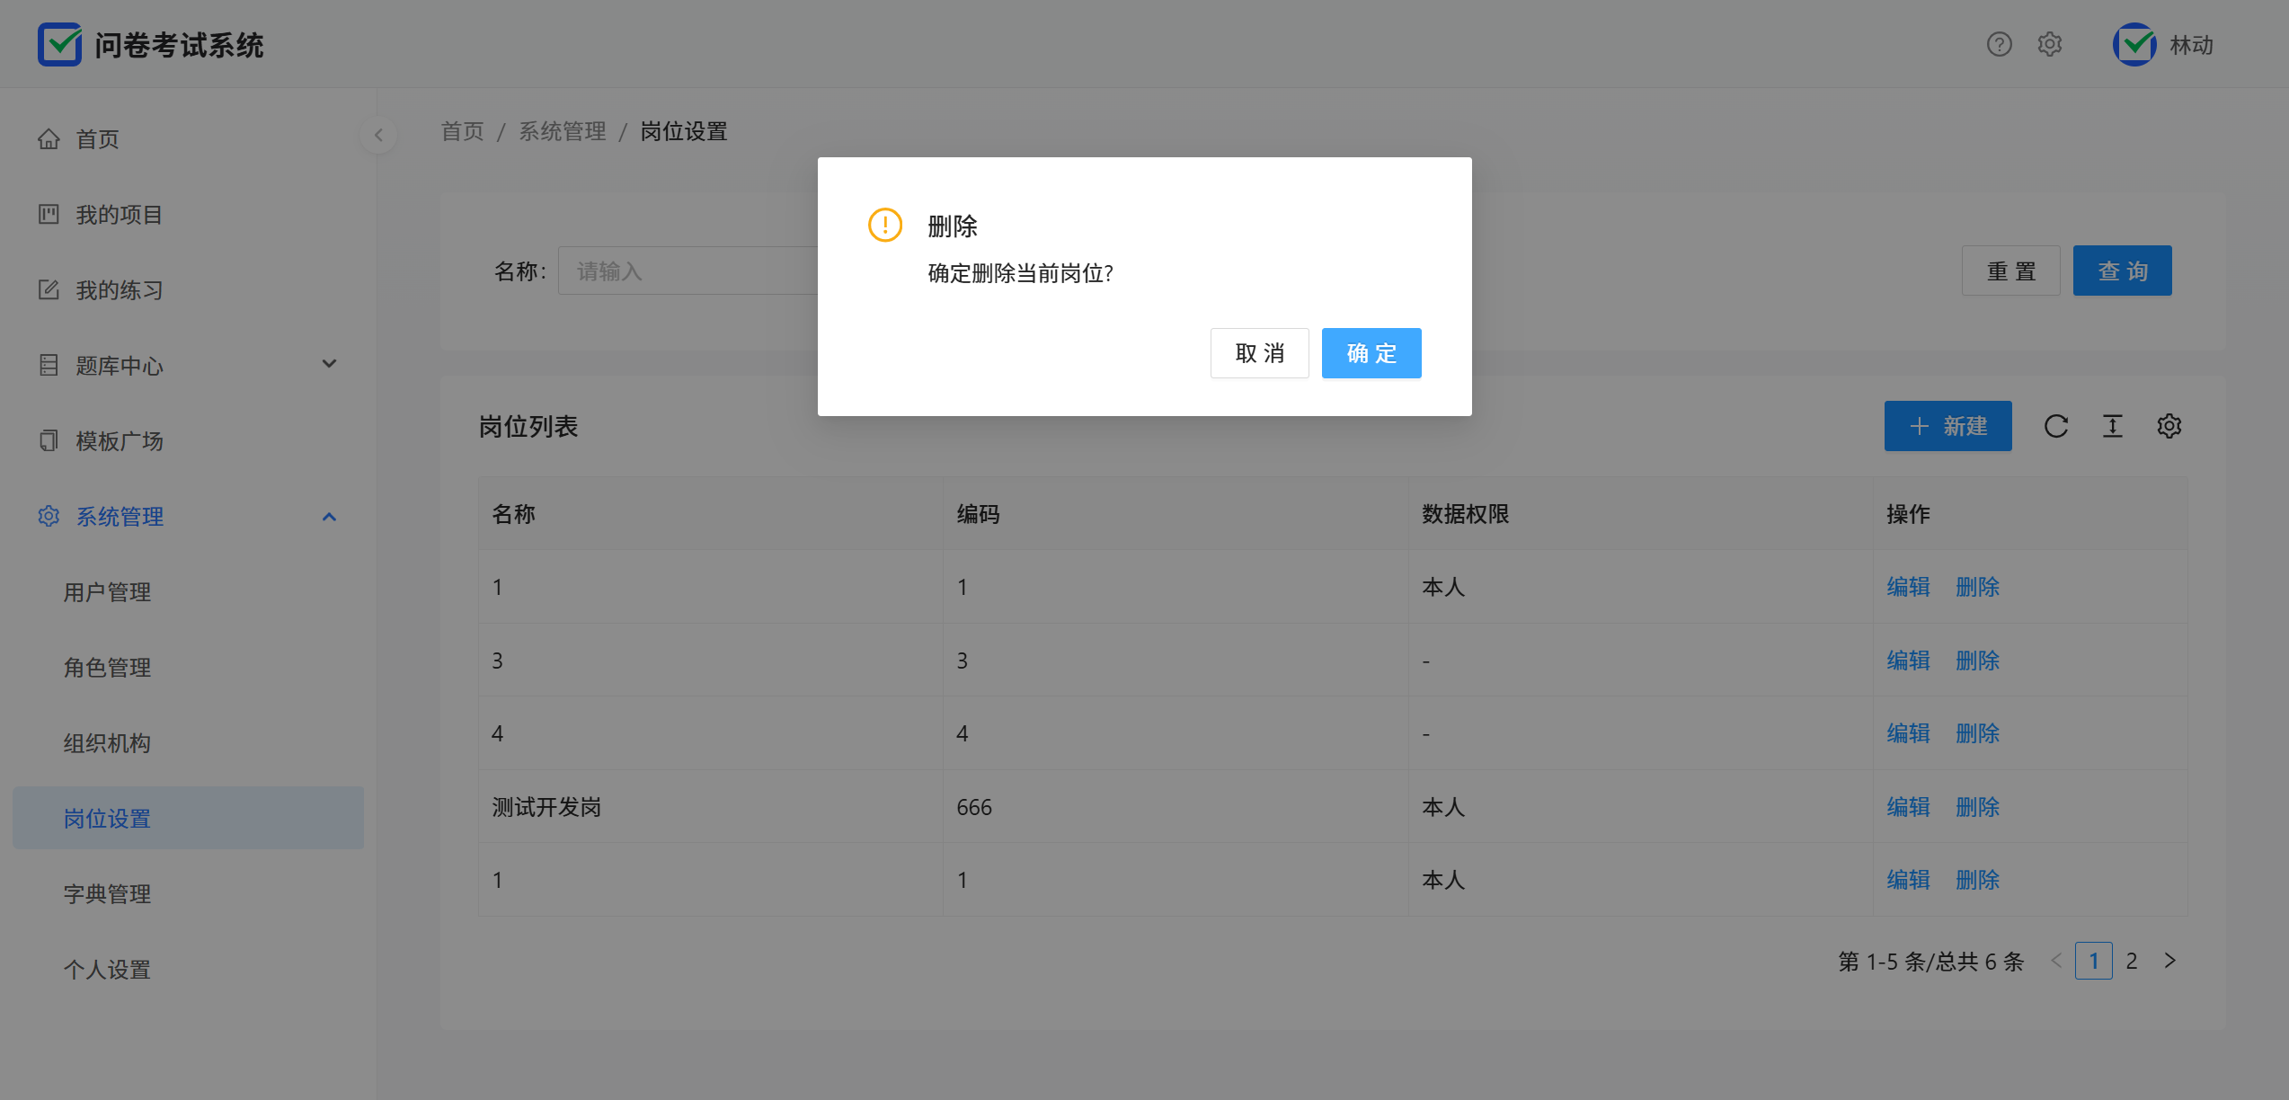The height and width of the screenshot is (1100, 2289).
Task: Collapse the 系统管理 menu chevron
Action: click(x=329, y=517)
